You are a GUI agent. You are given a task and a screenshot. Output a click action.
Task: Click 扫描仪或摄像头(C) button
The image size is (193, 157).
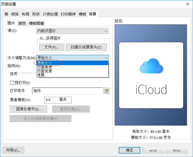(x=86, y=47)
